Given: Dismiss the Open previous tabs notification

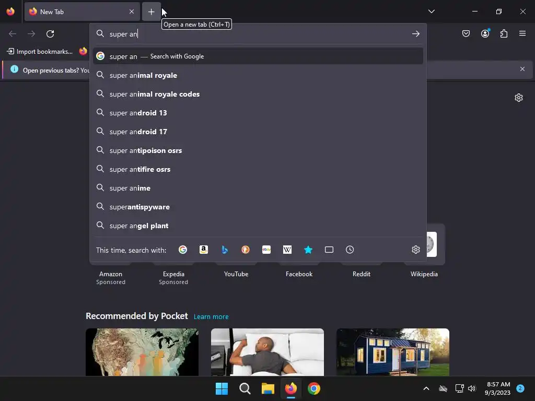Looking at the screenshot, I should click(522, 69).
